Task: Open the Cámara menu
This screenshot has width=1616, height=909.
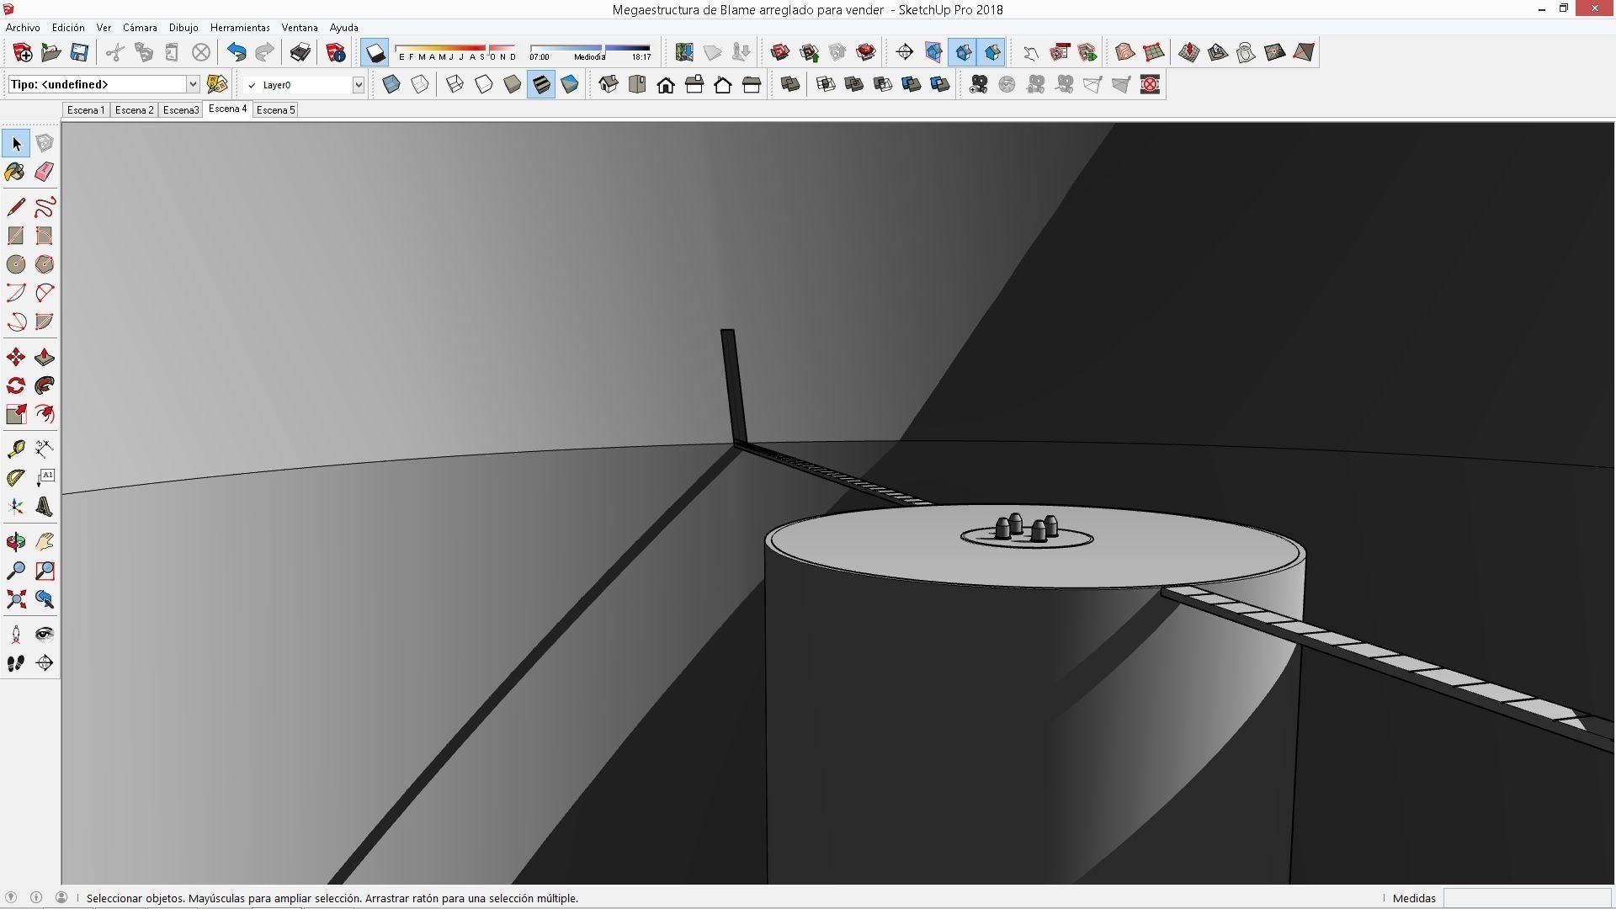Action: [x=140, y=28]
